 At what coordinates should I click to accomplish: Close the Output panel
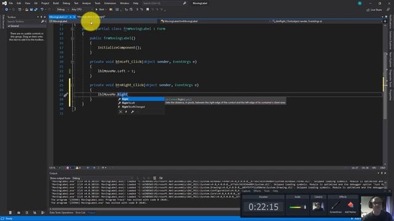point(385,173)
